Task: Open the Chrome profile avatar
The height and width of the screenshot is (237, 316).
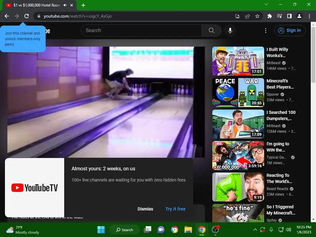Action: (x=299, y=16)
